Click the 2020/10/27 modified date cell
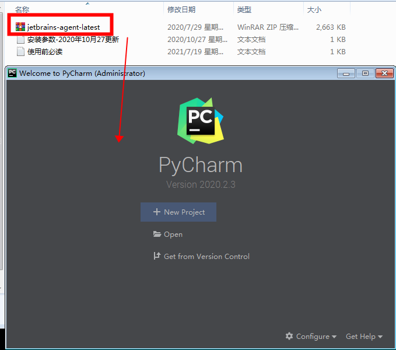 point(197,40)
